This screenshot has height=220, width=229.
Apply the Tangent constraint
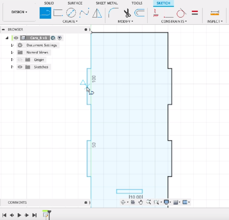(181, 13)
